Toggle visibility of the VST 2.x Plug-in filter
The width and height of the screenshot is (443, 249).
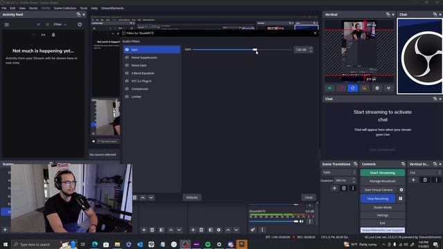(127, 81)
